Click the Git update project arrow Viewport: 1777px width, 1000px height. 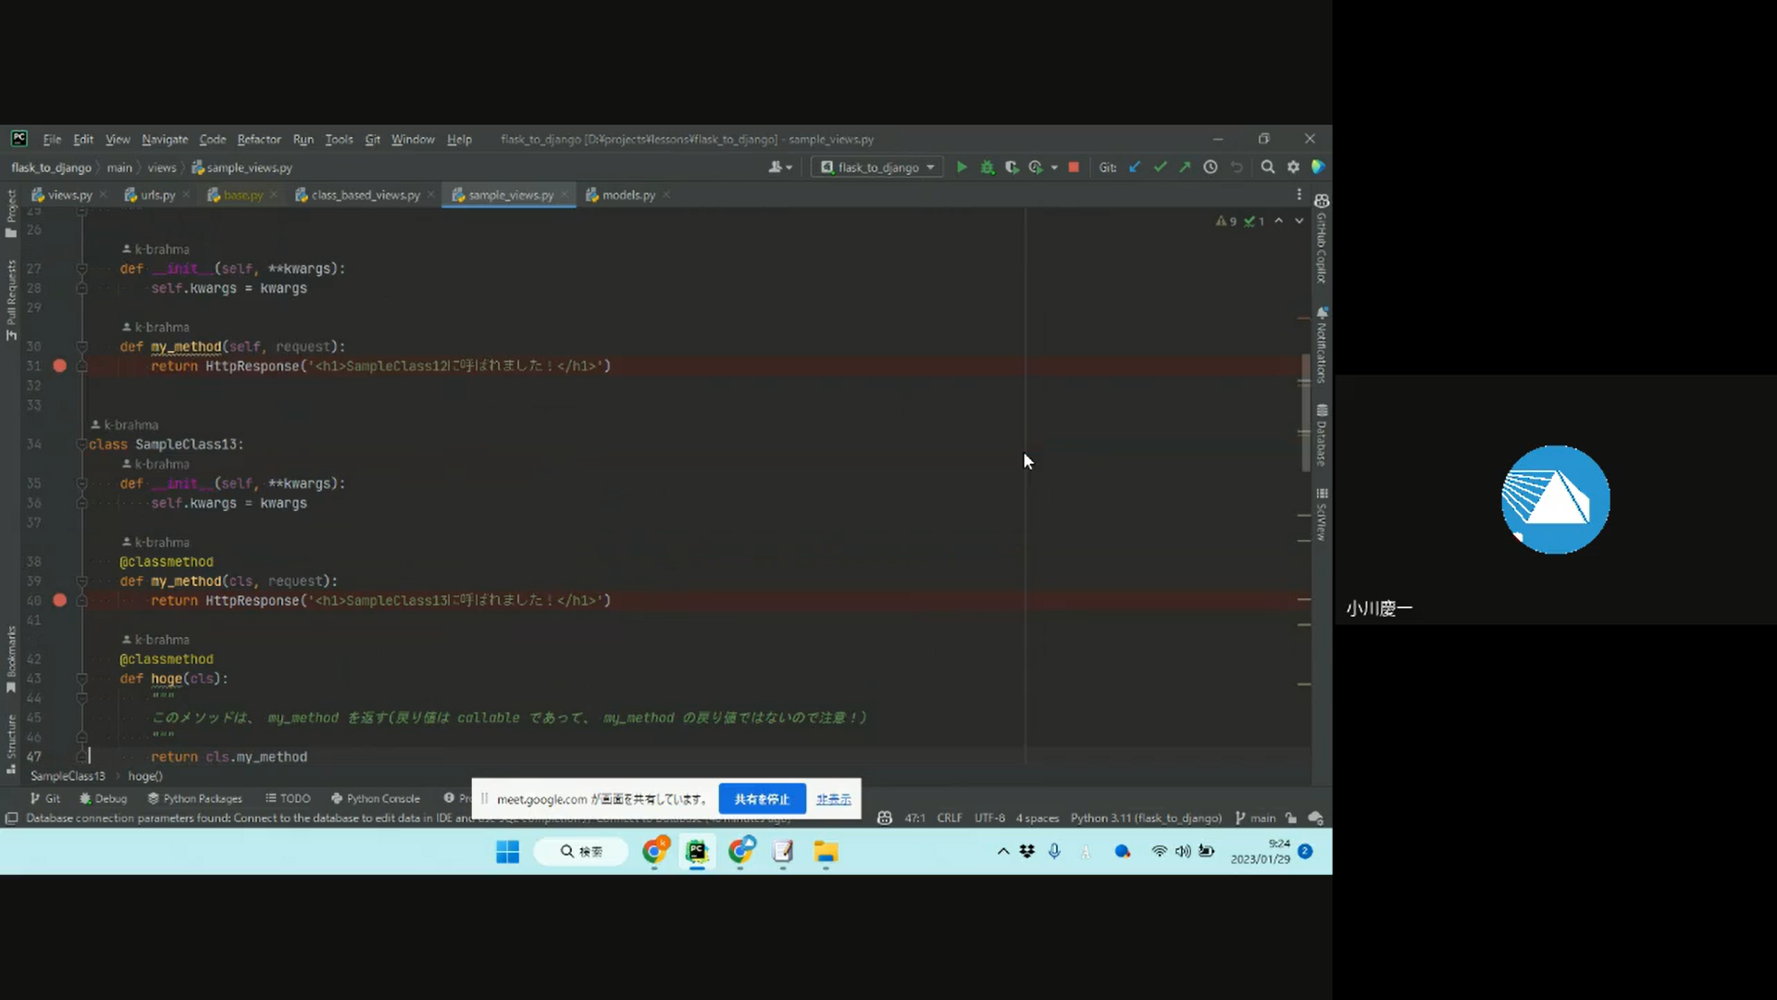click(x=1135, y=167)
